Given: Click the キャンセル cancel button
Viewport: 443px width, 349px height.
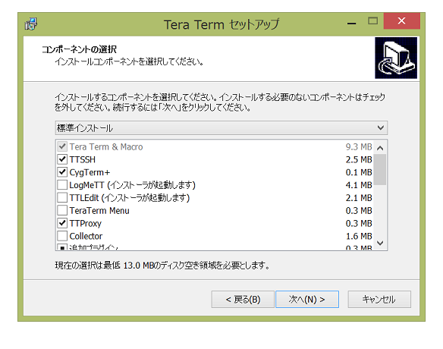Looking at the screenshot, I should [x=379, y=299].
